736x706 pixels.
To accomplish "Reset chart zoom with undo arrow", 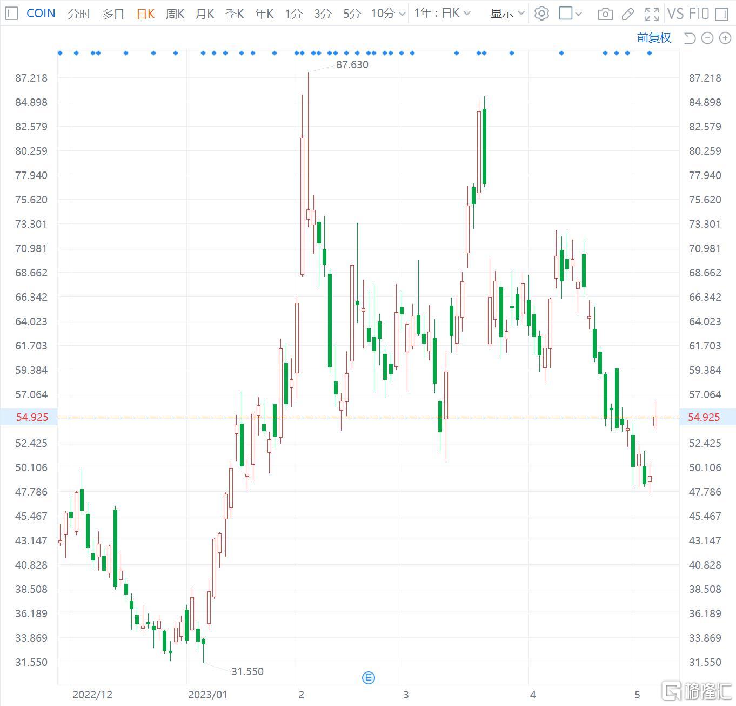I will [x=690, y=38].
